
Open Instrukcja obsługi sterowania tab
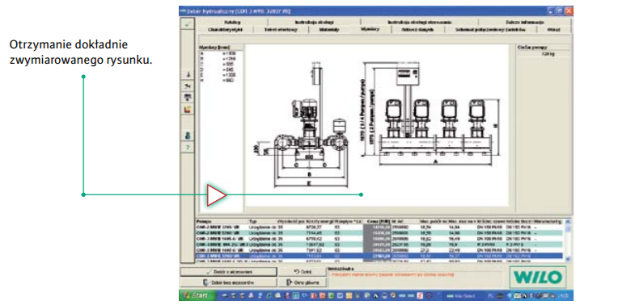419,23
